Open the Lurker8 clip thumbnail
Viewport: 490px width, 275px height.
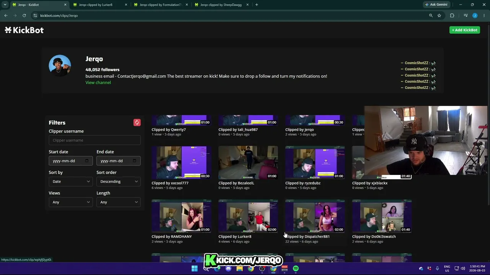(x=248, y=216)
